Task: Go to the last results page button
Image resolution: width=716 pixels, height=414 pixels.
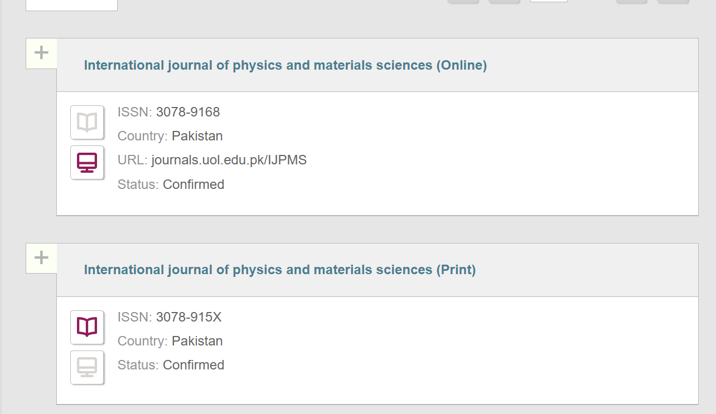Action: pyautogui.click(x=673, y=2)
